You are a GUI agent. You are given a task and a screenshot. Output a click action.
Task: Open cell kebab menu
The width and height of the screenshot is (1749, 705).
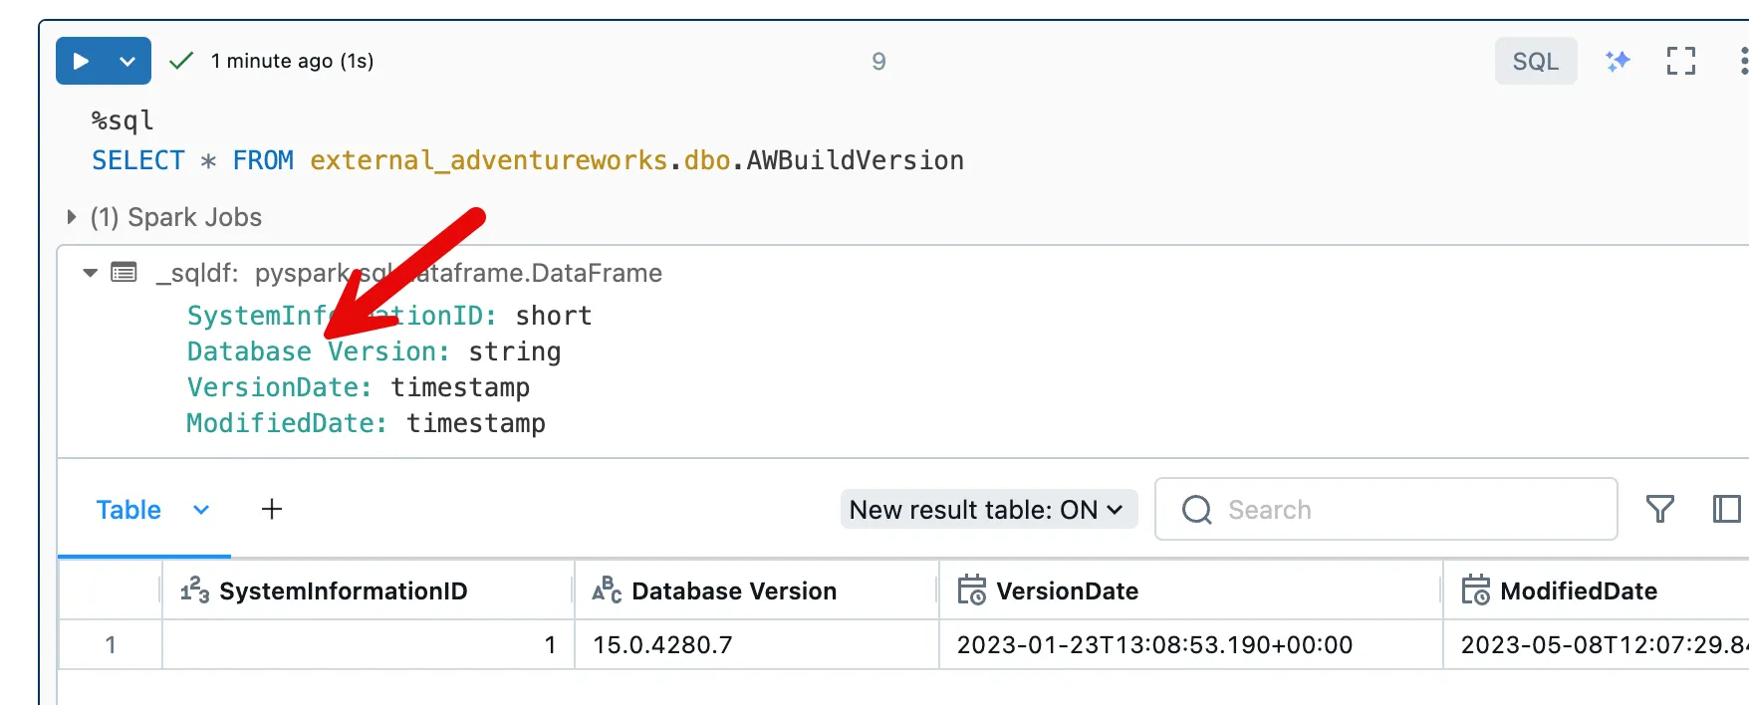pyautogui.click(x=1742, y=62)
